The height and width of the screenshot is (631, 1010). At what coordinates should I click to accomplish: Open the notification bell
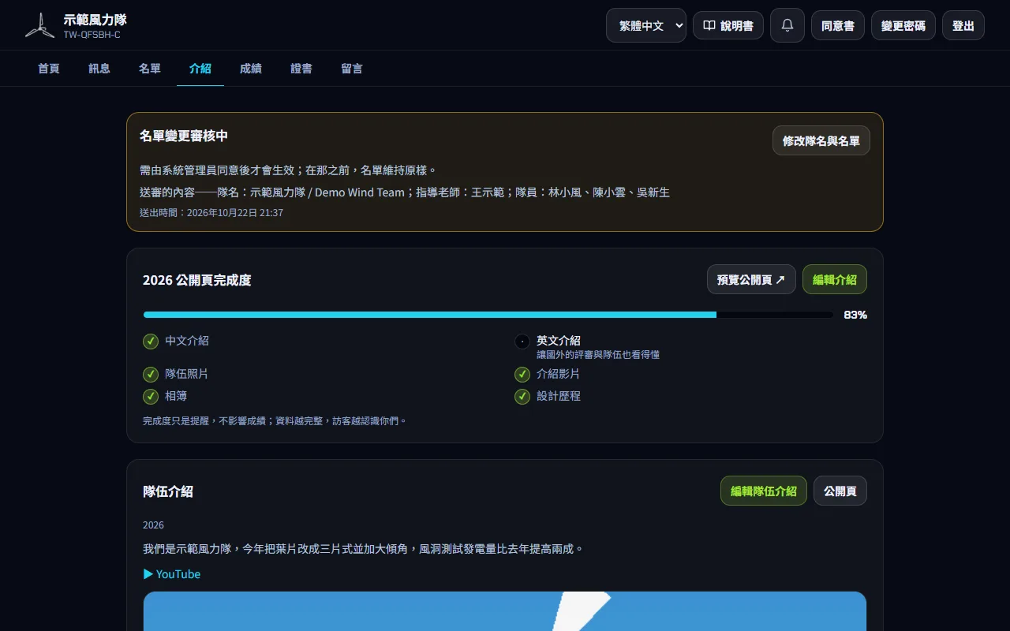[x=787, y=25]
